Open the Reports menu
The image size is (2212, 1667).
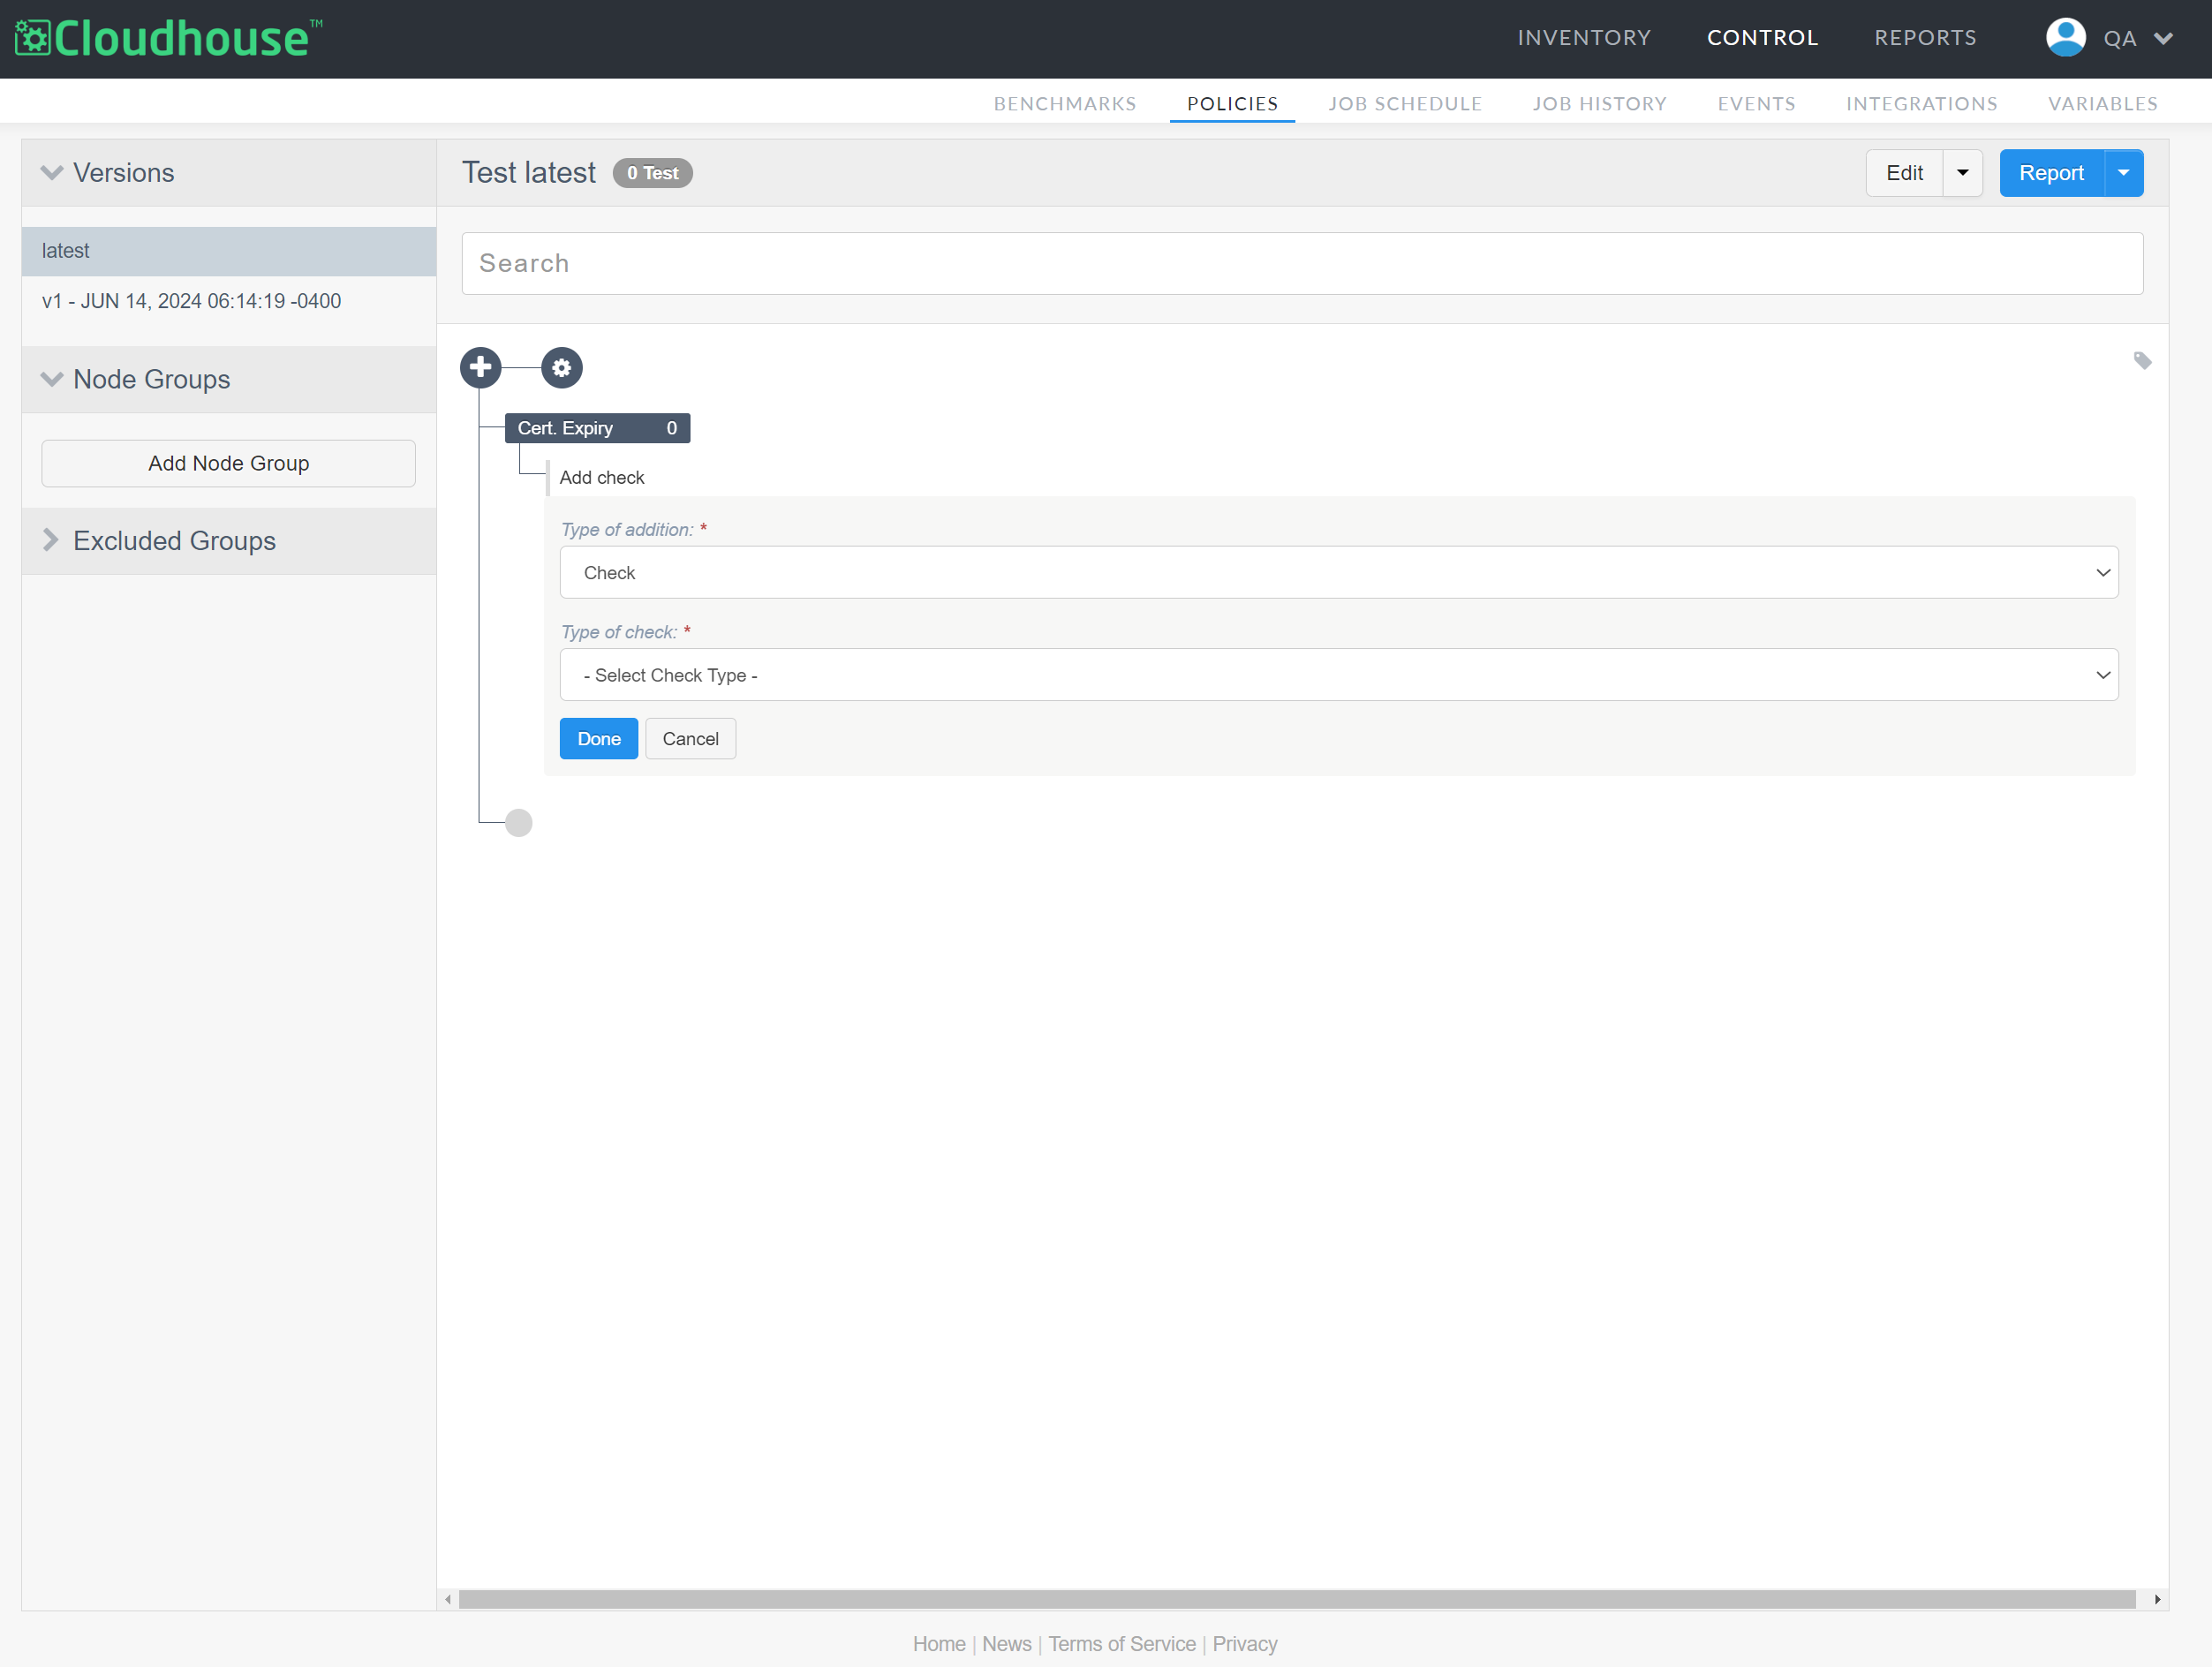pyautogui.click(x=1925, y=38)
